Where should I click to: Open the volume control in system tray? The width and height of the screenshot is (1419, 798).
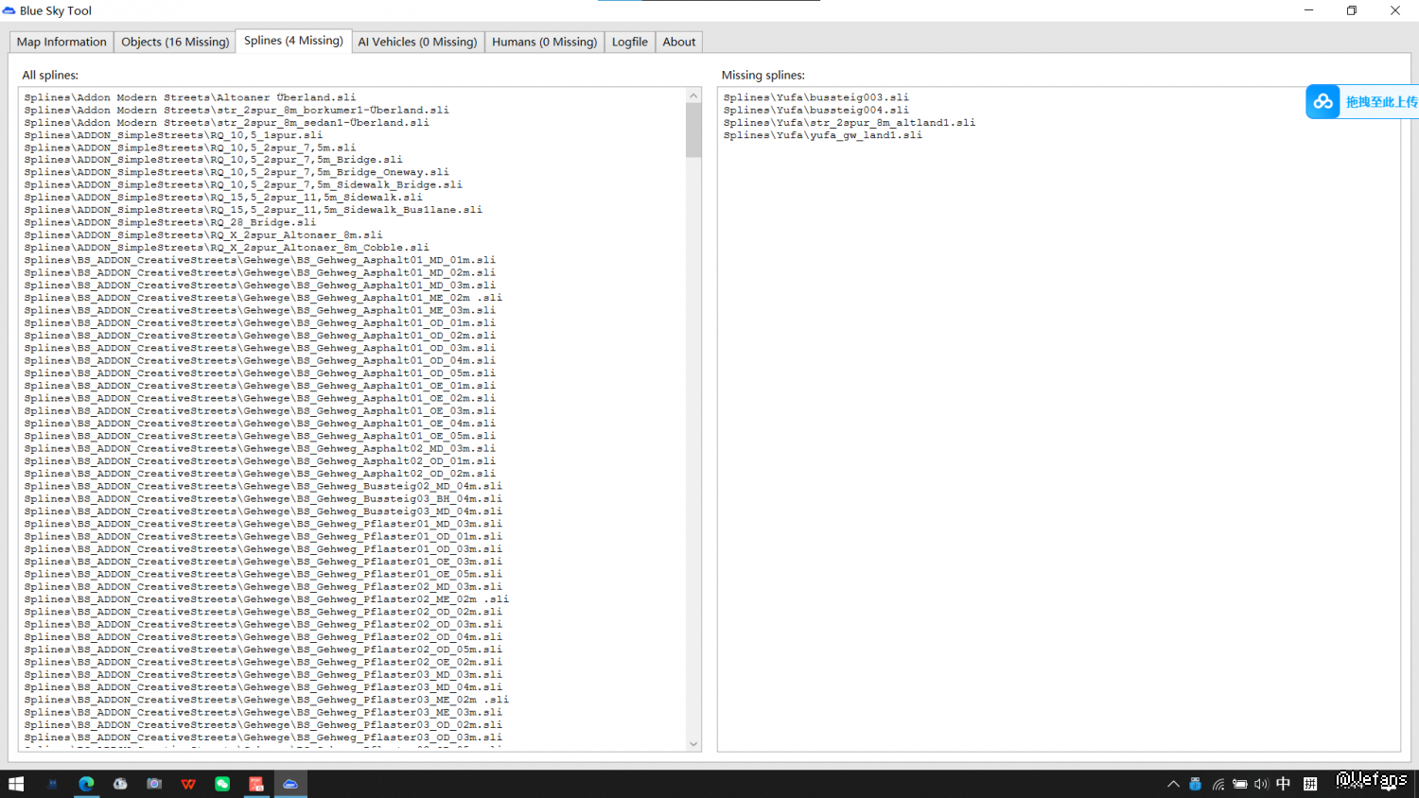pyautogui.click(x=1261, y=784)
